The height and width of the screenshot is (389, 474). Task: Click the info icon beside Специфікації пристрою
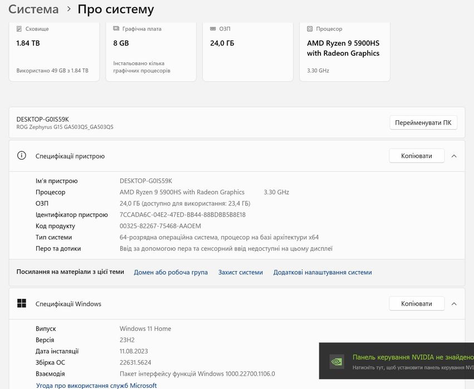pos(22,156)
